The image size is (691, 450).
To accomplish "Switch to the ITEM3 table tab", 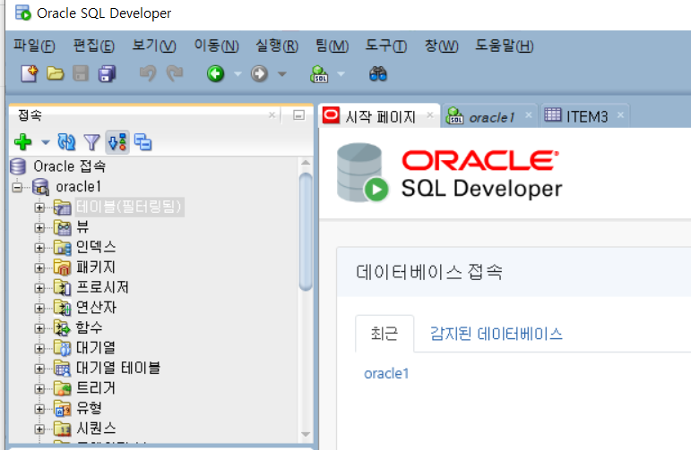I will 587,117.
